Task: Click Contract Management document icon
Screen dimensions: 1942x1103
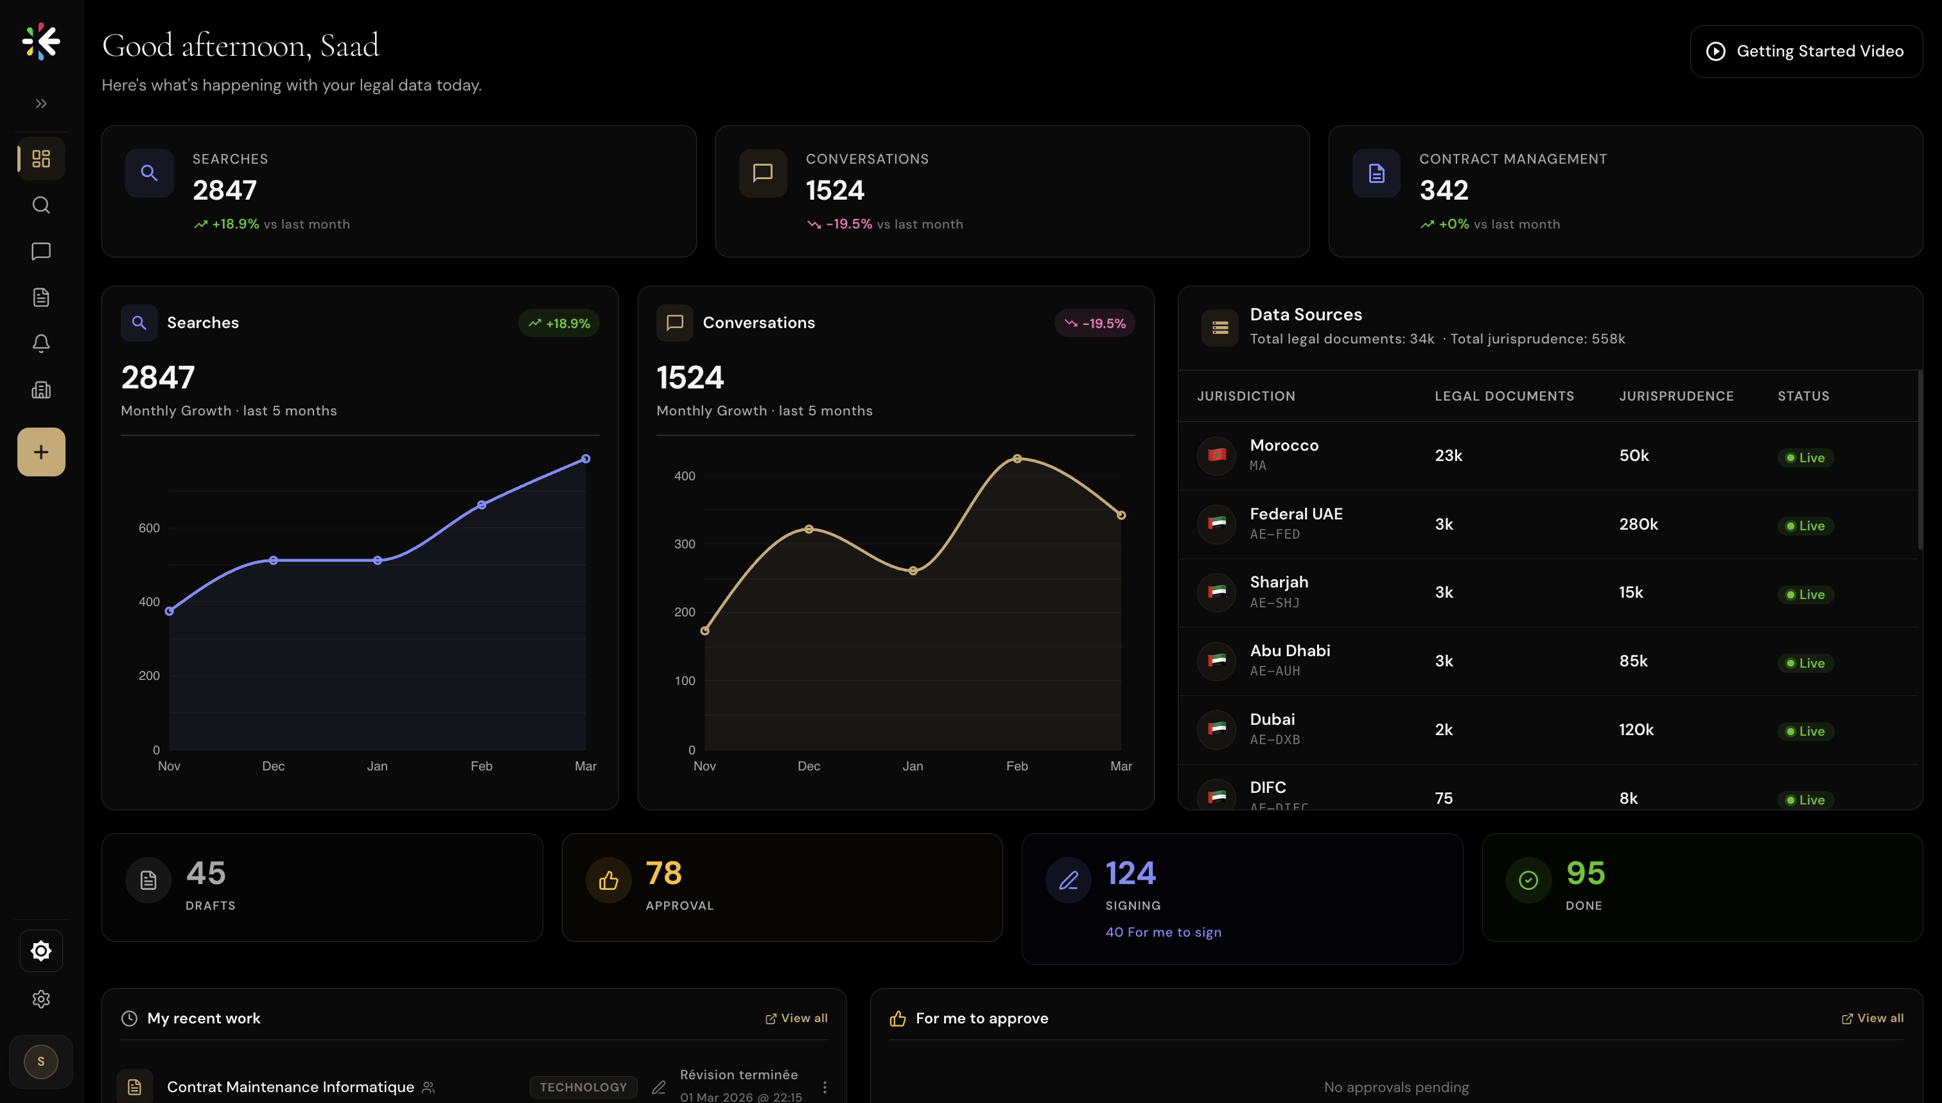Action: pyautogui.click(x=1376, y=173)
